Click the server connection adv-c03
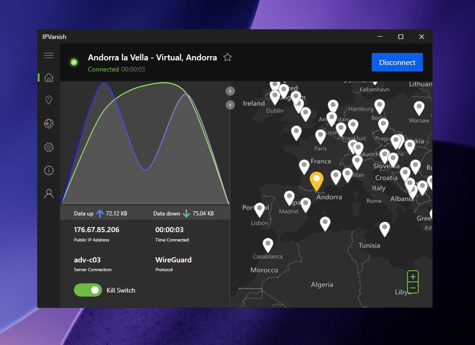The height and width of the screenshot is (345, 475). pos(87,260)
